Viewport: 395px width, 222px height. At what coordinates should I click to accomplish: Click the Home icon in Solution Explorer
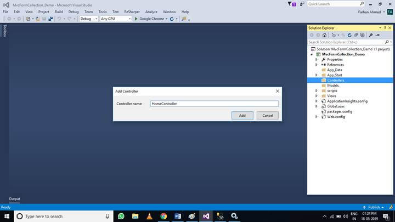coord(324,35)
